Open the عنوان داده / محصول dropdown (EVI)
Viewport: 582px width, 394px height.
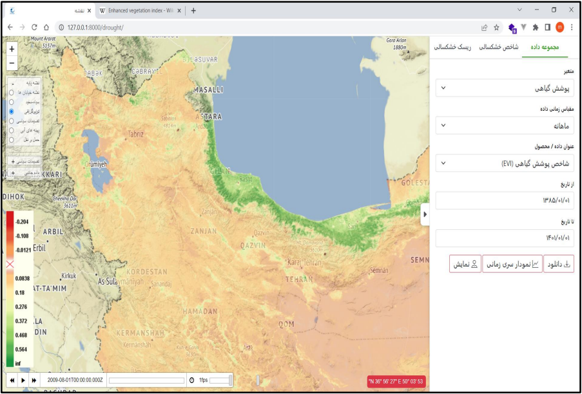click(x=505, y=163)
